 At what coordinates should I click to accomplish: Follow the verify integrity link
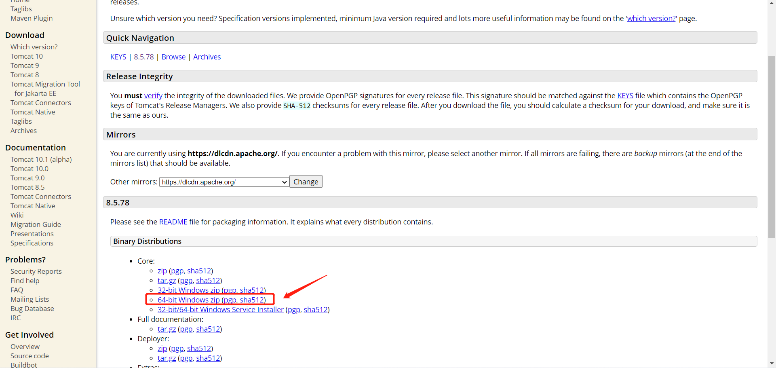(153, 96)
